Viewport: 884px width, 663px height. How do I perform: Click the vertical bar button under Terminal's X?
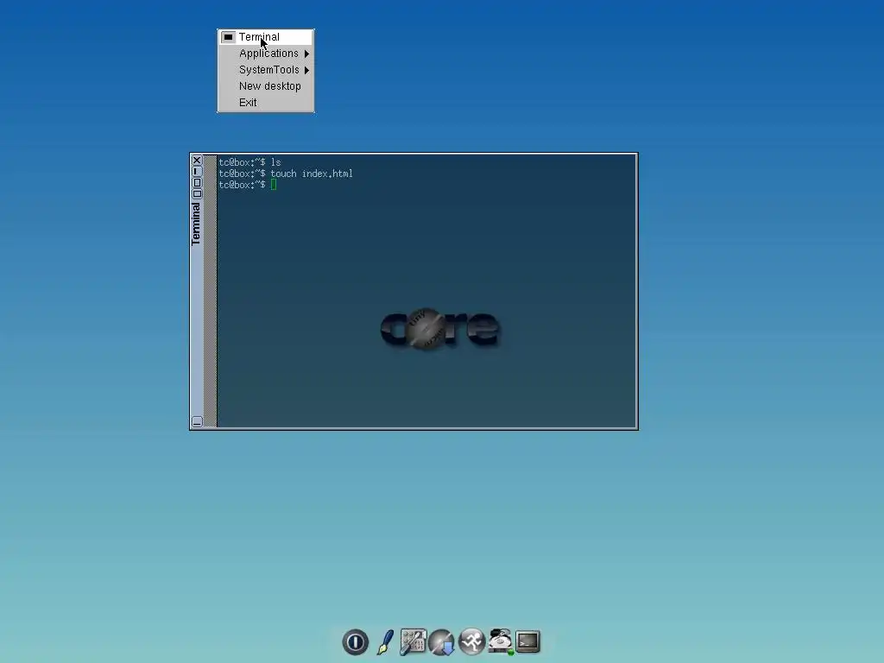[x=197, y=172]
